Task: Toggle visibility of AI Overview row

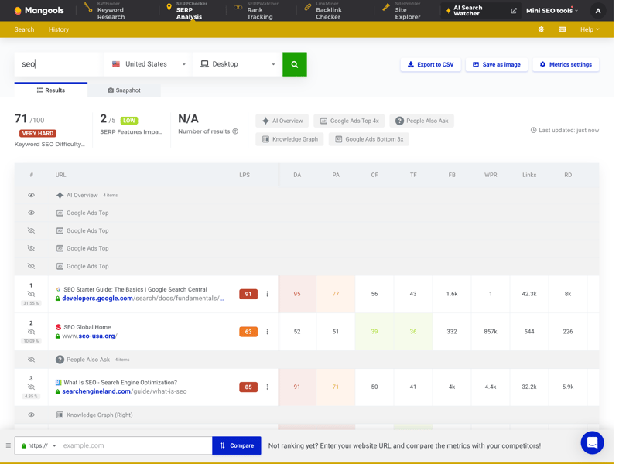Action: coord(32,196)
